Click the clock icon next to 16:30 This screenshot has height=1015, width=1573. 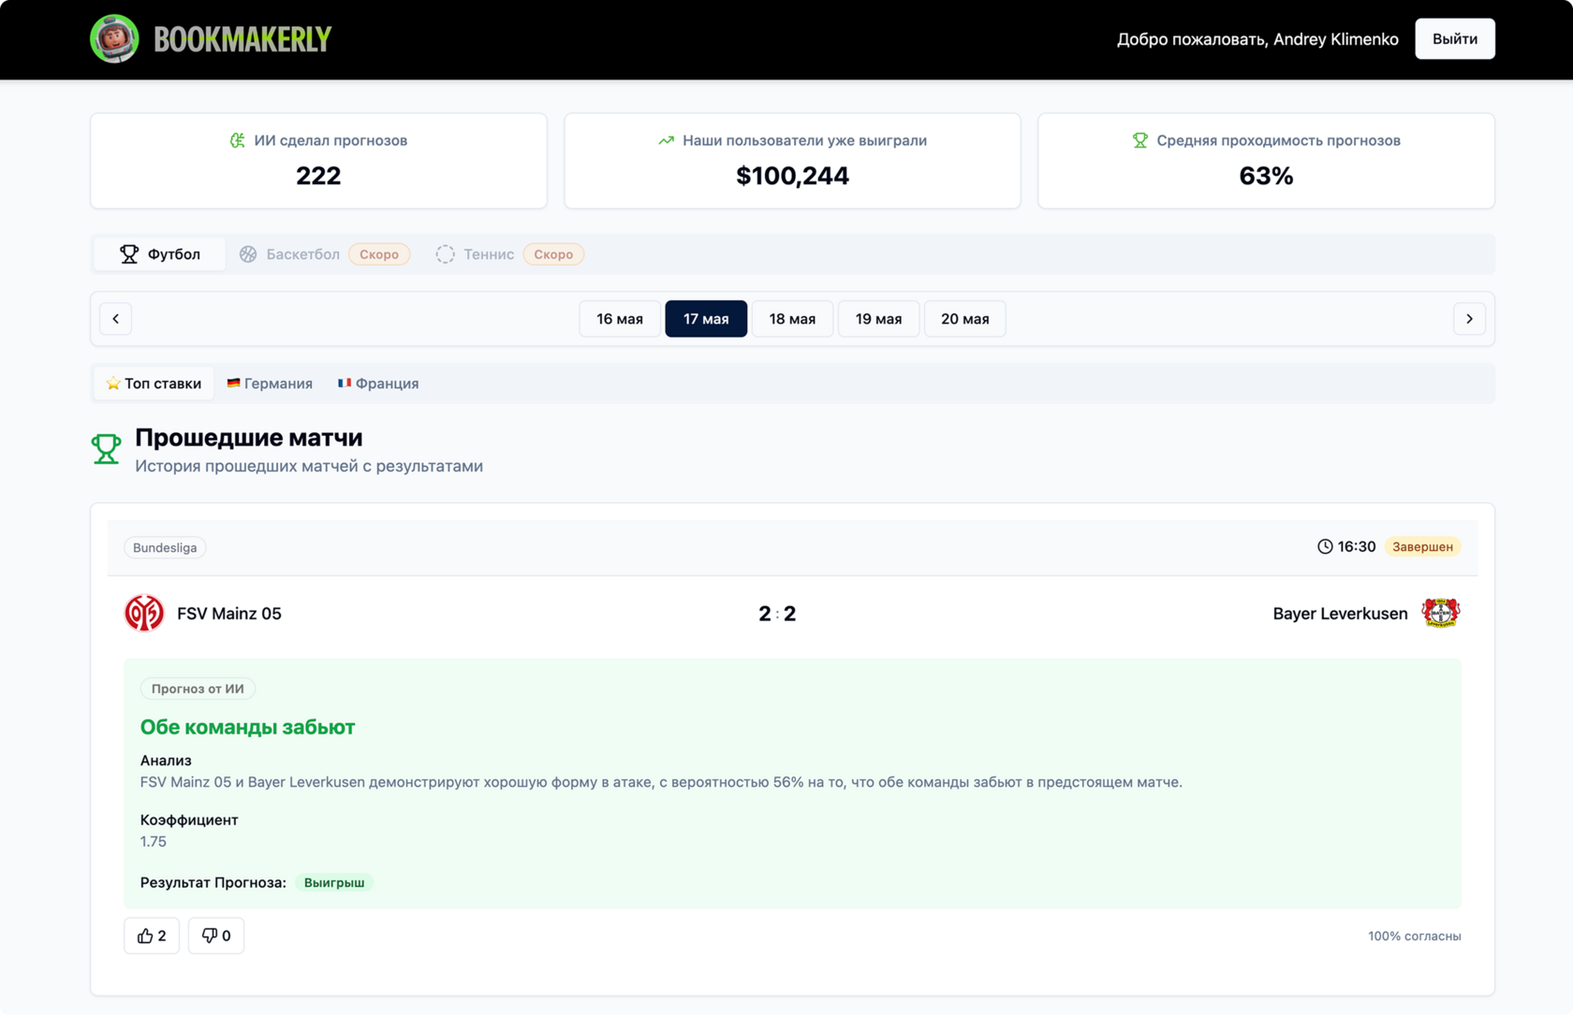click(x=1325, y=546)
